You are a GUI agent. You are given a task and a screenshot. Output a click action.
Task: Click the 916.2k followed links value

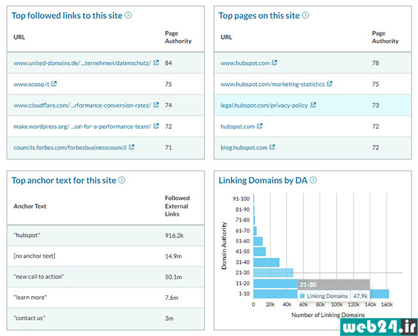pyautogui.click(x=174, y=236)
